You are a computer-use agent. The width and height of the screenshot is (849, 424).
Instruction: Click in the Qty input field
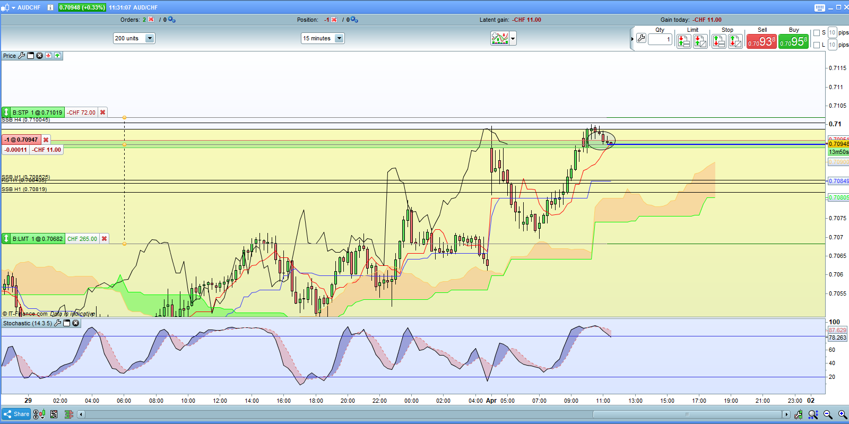coord(660,39)
